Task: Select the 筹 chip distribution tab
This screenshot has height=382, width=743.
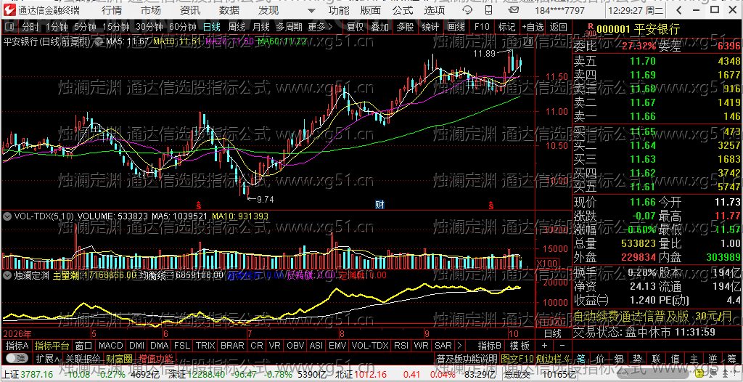Action: point(731,358)
